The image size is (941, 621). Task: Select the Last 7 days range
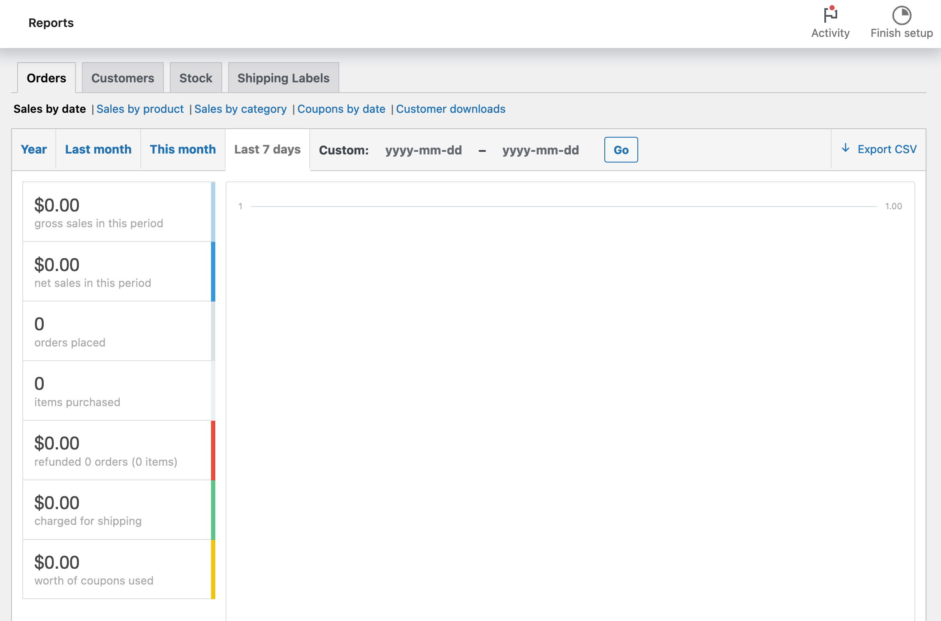[267, 149]
